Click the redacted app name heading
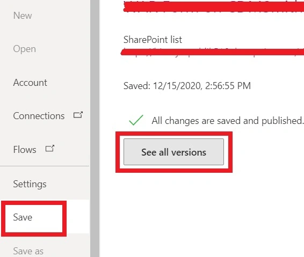 (x=213, y=7)
